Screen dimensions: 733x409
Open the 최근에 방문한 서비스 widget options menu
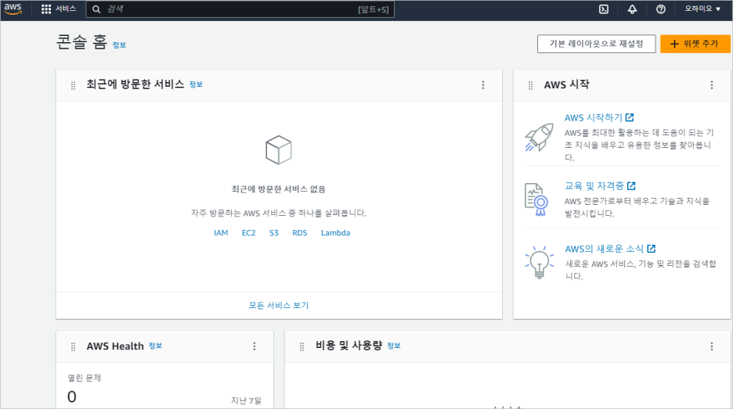pyautogui.click(x=483, y=85)
